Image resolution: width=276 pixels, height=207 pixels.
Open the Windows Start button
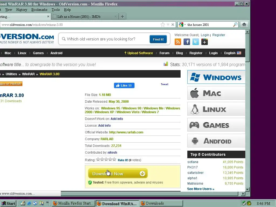pos(8,203)
